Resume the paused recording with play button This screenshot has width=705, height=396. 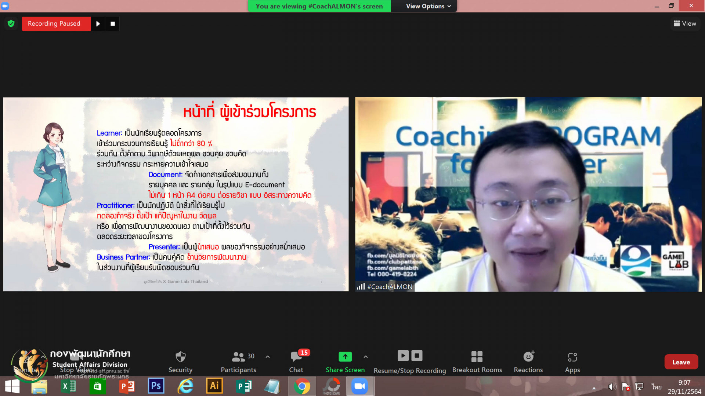[98, 24]
